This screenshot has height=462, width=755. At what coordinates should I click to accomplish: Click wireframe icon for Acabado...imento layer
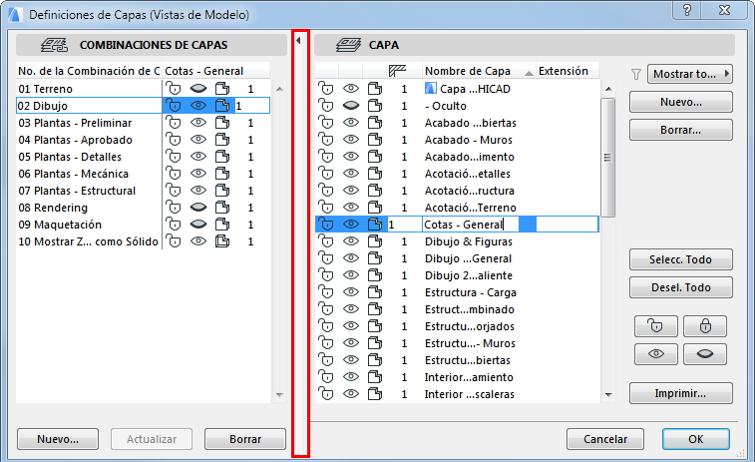375,157
